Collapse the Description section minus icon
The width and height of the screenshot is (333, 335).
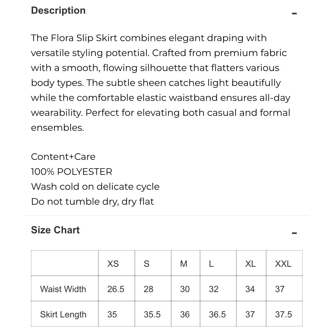click(294, 13)
